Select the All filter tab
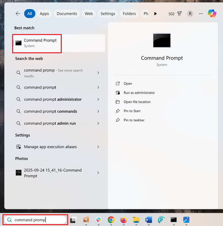Viewport: 223px width, 226px height. point(30,13)
